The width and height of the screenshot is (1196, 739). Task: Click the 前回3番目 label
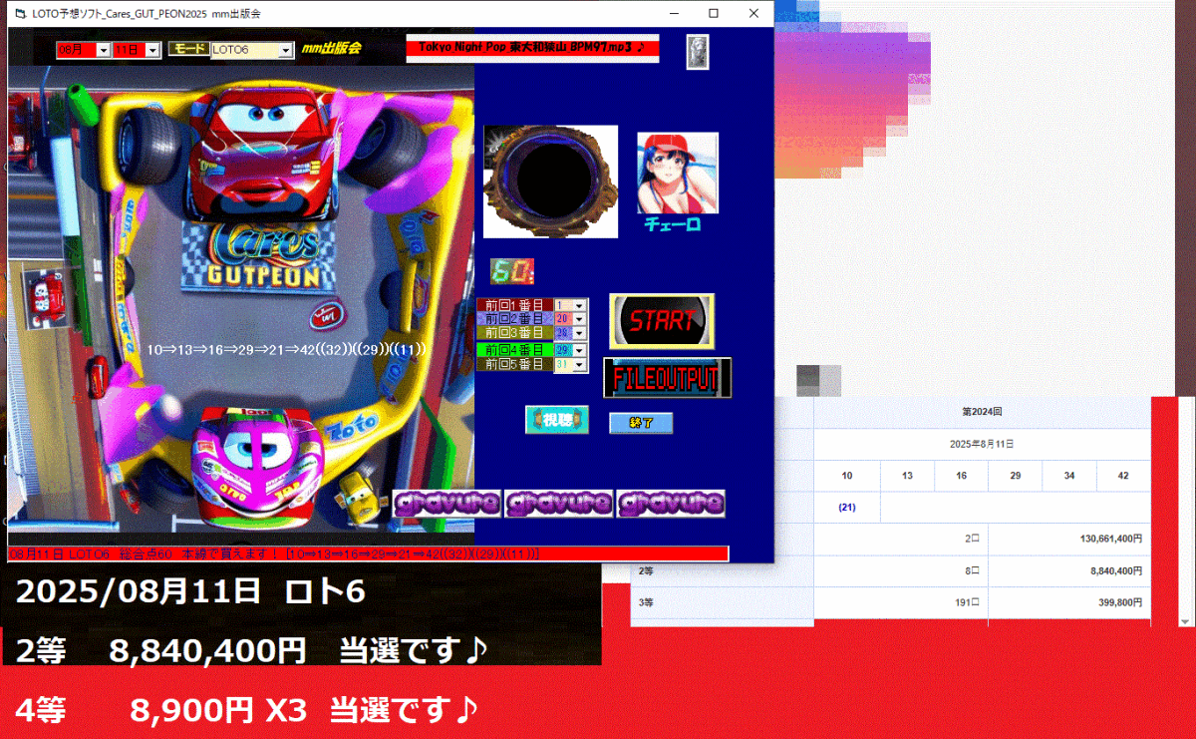click(515, 332)
